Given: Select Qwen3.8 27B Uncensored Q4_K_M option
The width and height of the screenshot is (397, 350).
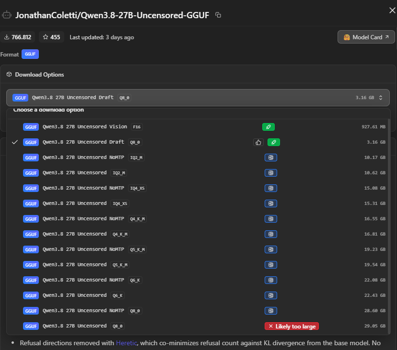Looking at the screenshot, I should (x=199, y=234).
